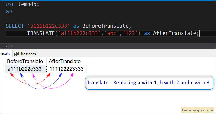The height and width of the screenshot is (114, 216).
Task: Click the TRANSLATE function name
Action: [x=41, y=33]
